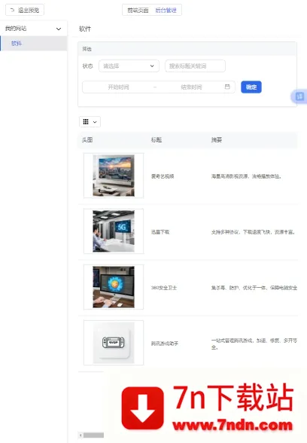
Task: Focus the title keyword search field
Action: coord(196,66)
